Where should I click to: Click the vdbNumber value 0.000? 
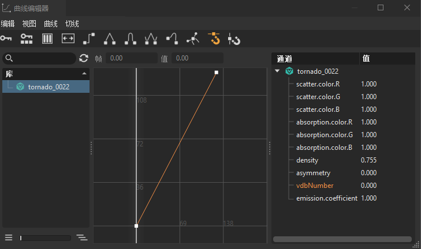368,186
